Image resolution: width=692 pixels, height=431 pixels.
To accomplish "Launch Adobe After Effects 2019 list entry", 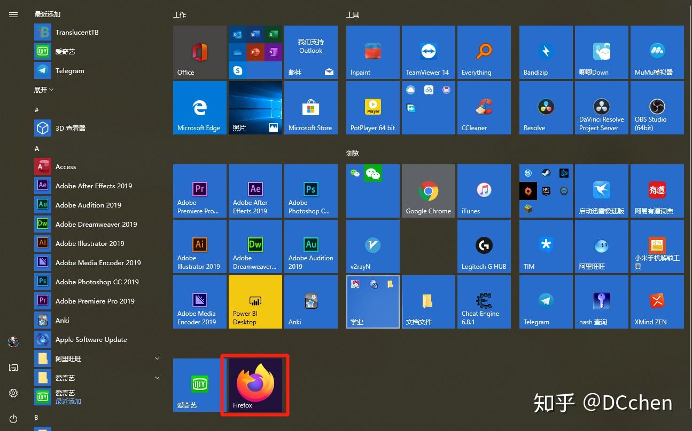I will tap(98, 186).
